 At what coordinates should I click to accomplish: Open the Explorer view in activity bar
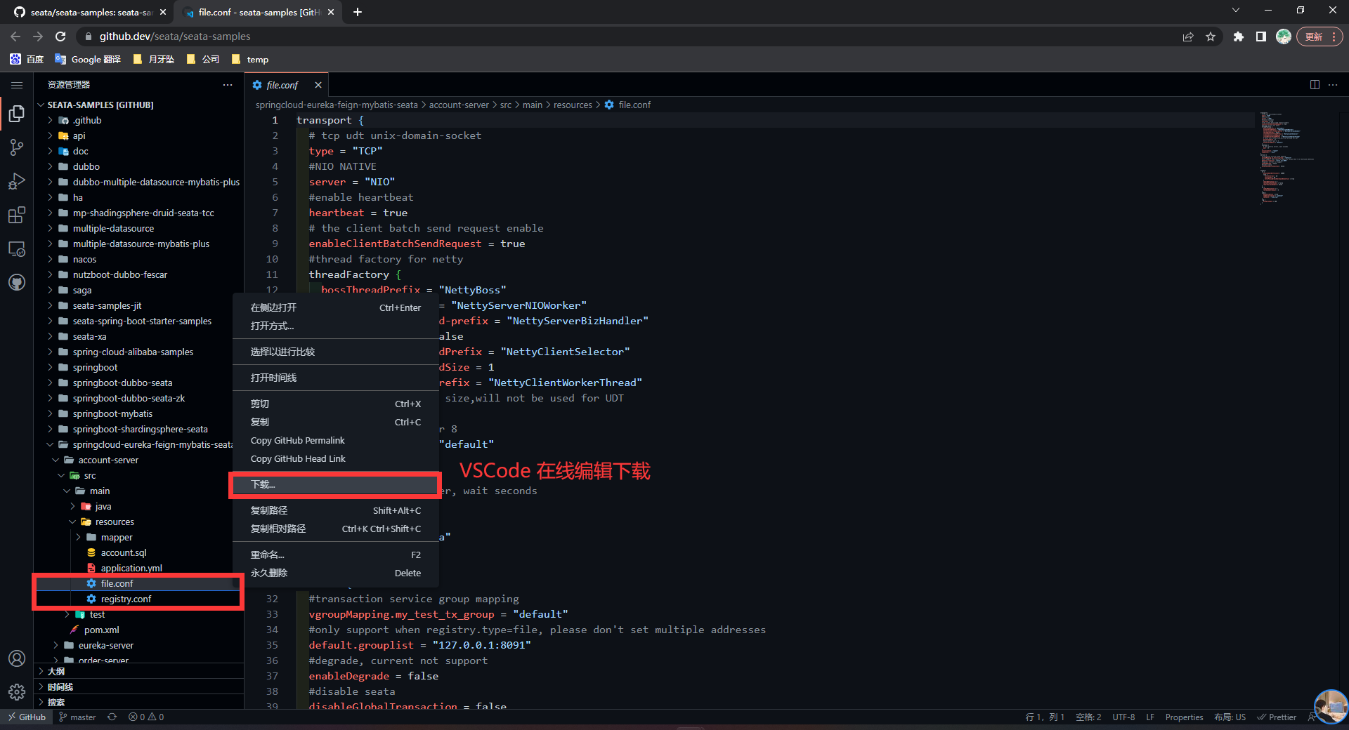17,114
